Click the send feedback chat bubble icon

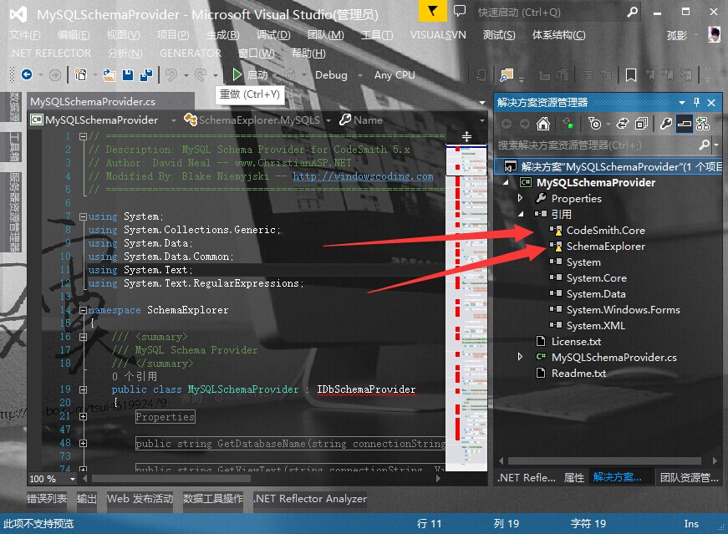pyautogui.click(x=460, y=11)
